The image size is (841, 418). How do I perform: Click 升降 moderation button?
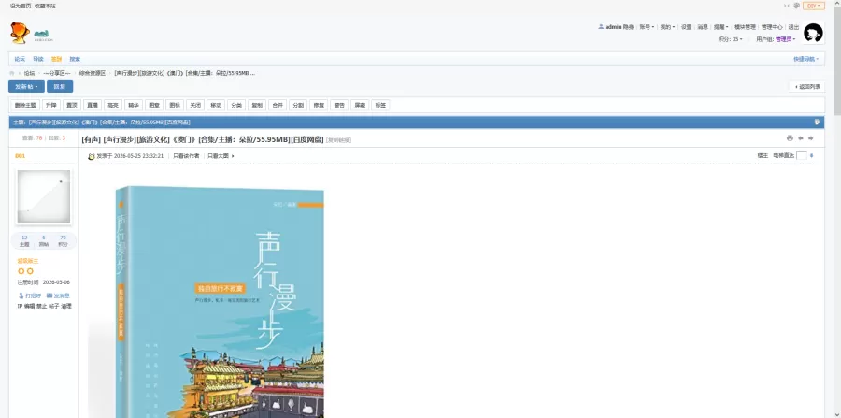[51, 105]
